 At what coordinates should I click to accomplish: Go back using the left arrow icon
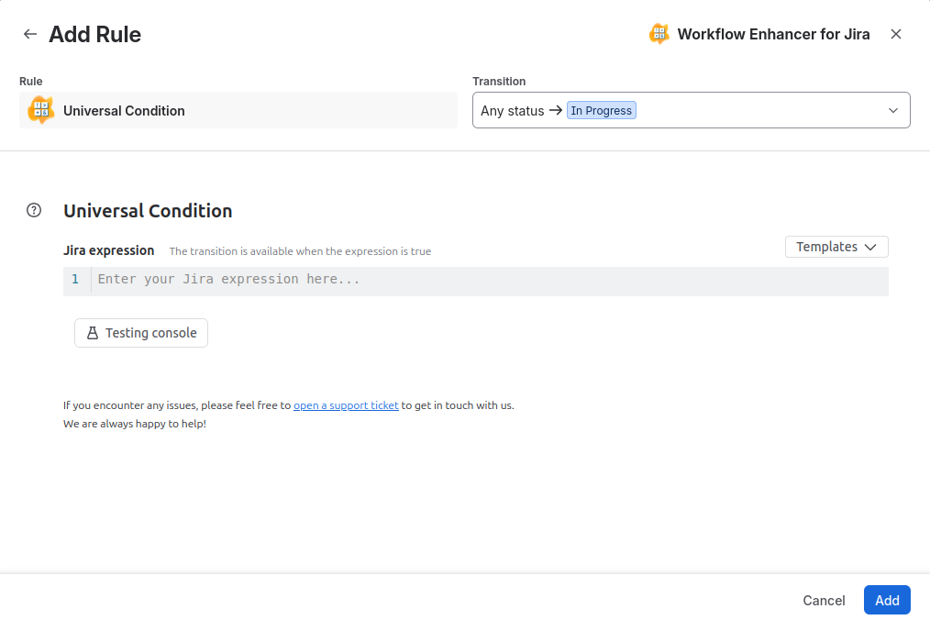pos(30,35)
